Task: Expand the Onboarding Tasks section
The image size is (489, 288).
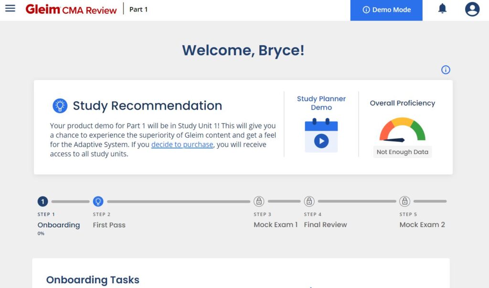Action: [92, 280]
